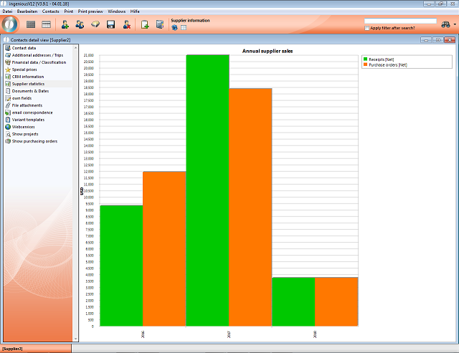
Task: Click the globe icon under Supplier information
Action: click(174, 28)
